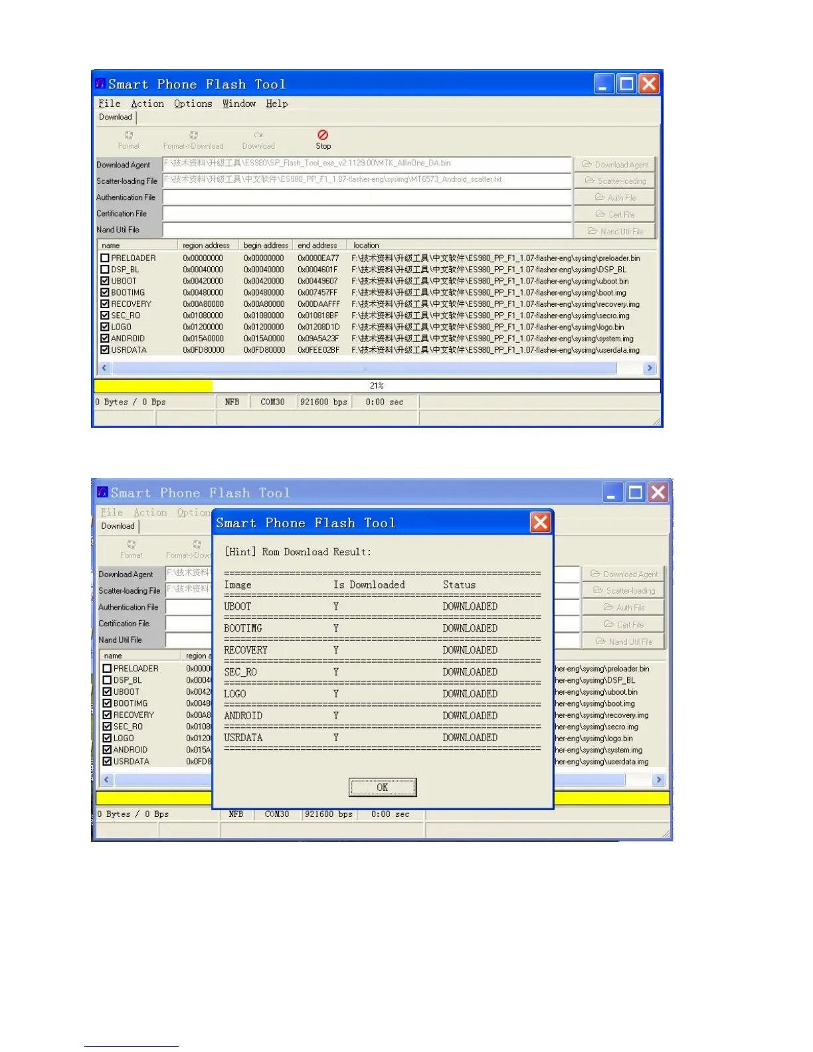Click the 21% progress bar in top window

coord(377,386)
